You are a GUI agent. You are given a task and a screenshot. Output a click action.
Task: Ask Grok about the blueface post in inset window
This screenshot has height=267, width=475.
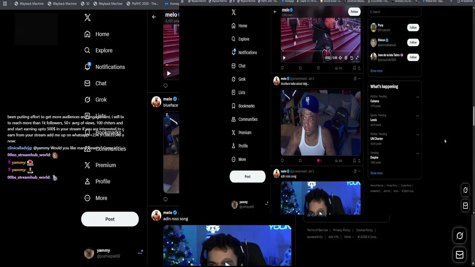[355, 79]
